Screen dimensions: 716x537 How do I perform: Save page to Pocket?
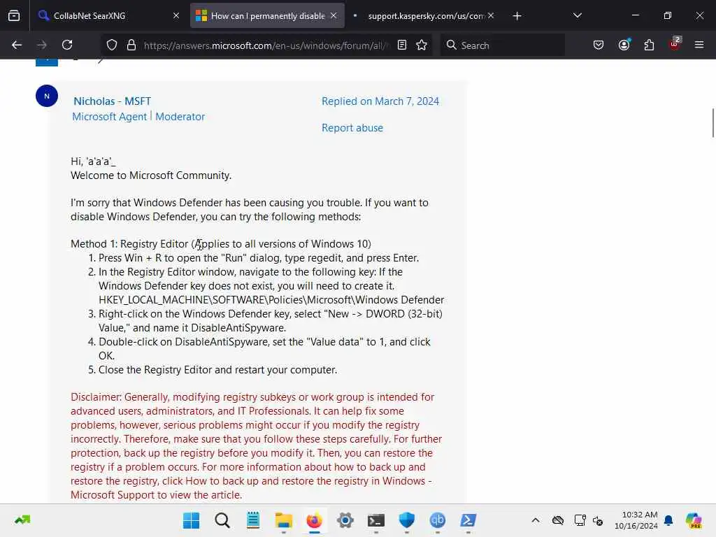coord(599,45)
